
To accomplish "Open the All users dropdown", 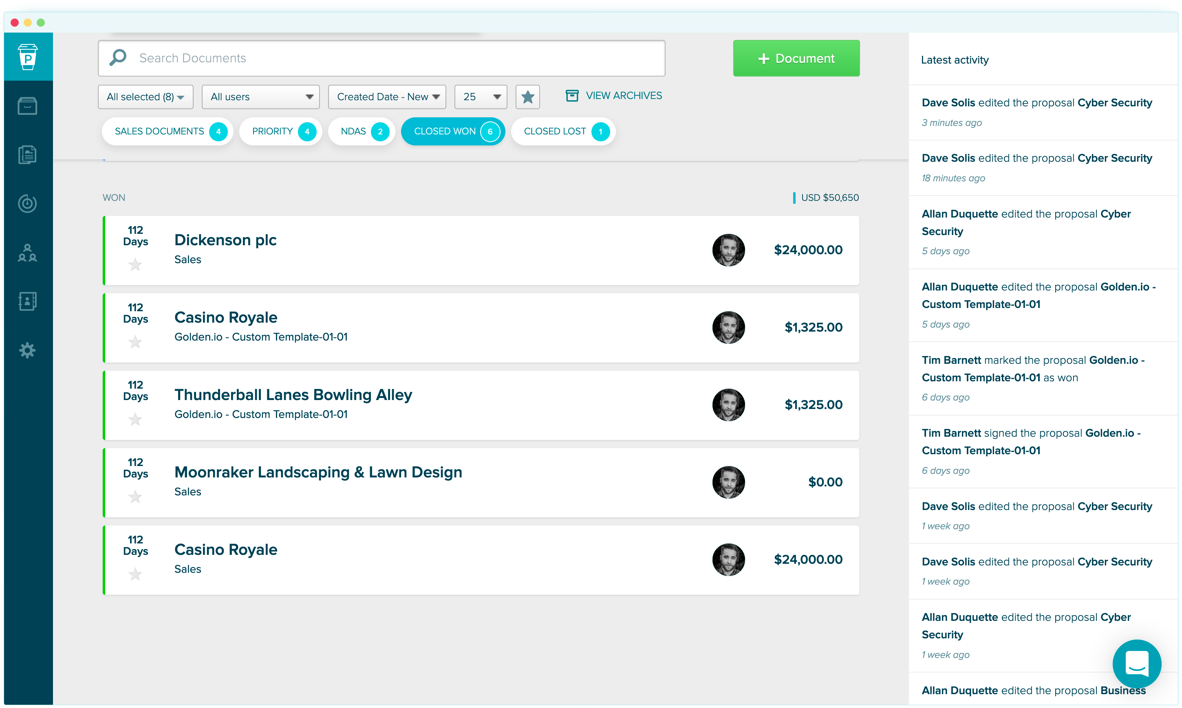I will point(260,97).
